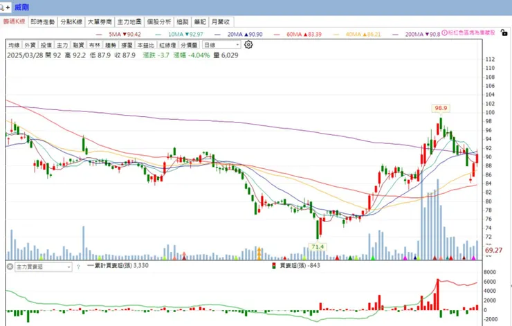This screenshot has height=326, width=512.
Task: Open the 個股分析 tab
Action: coord(159,22)
